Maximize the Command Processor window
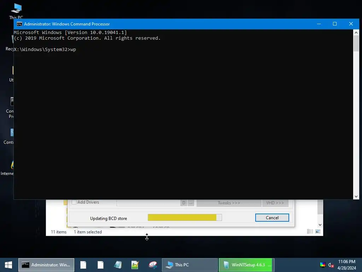 (335, 24)
